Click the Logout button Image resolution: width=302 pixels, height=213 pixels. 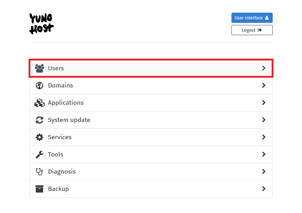click(252, 30)
